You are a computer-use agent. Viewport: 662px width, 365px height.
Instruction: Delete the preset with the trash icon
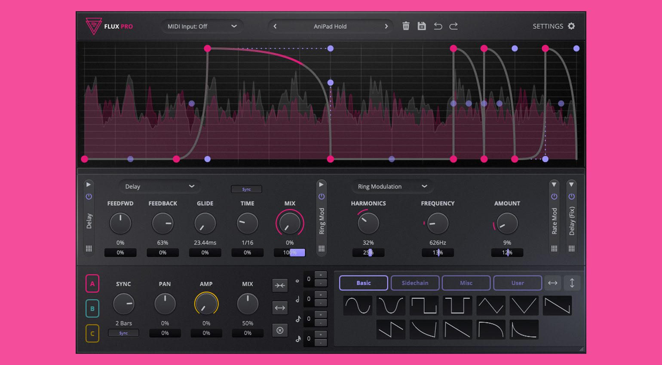click(x=406, y=26)
